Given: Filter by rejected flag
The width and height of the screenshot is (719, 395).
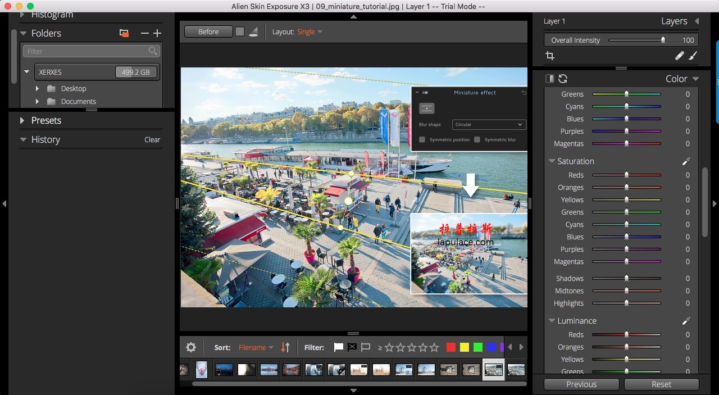Looking at the screenshot, I should tap(352, 347).
